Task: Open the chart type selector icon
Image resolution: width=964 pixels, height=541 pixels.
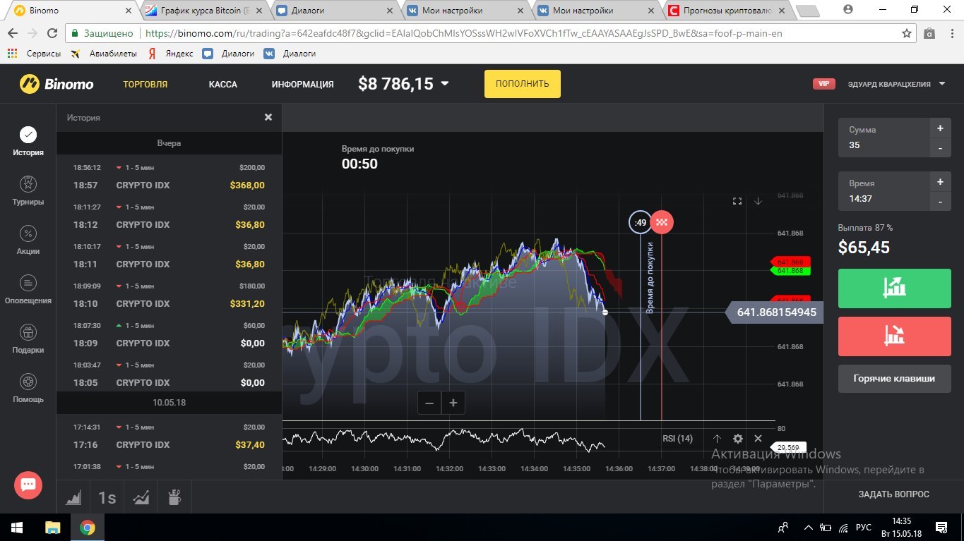Action: point(73,498)
